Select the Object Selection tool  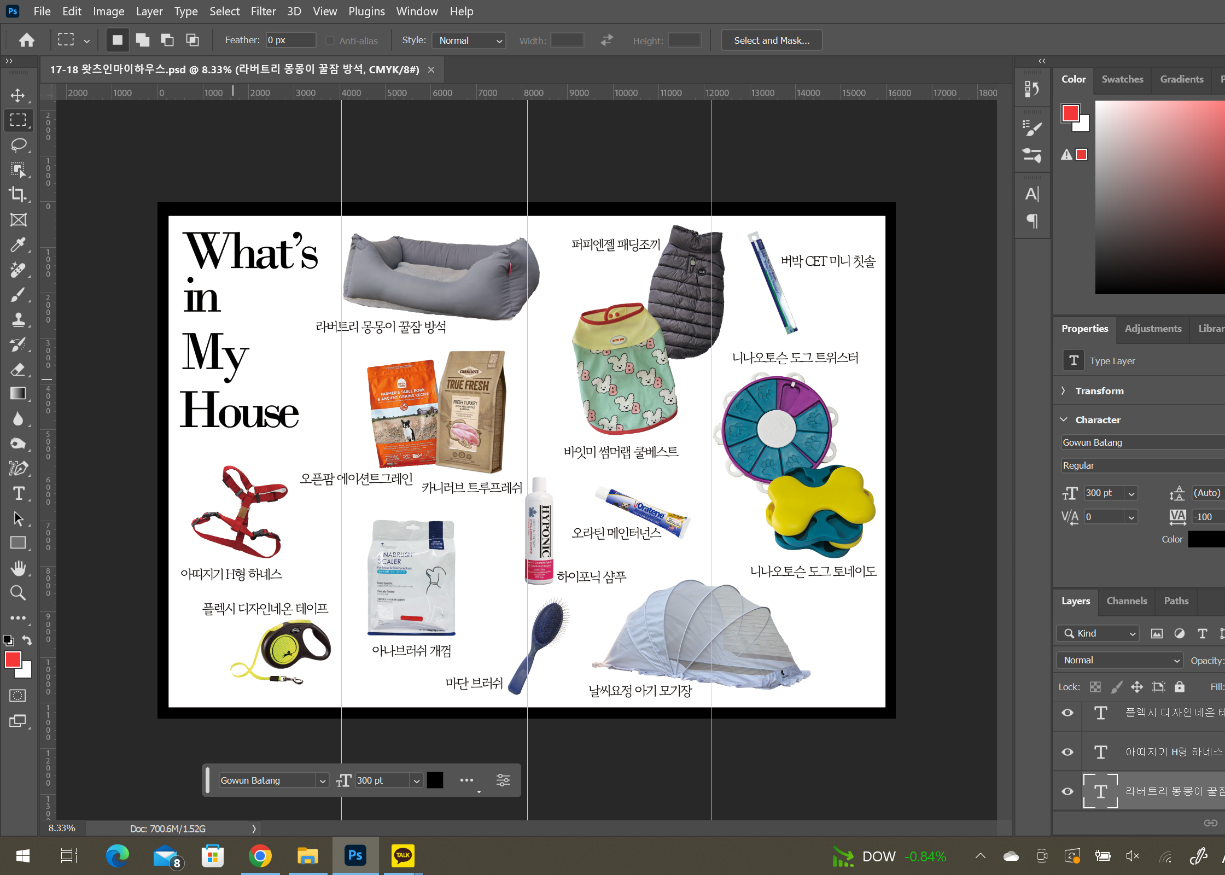click(x=18, y=170)
